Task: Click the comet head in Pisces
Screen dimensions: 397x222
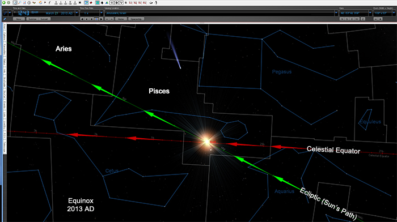Action: click(180, 67)
